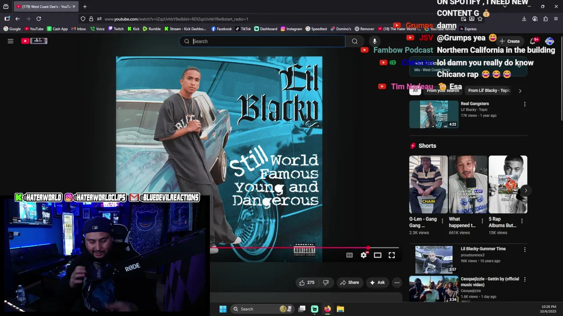Screen dimensions: 563x316
Task: Open Instagram bookmark
Action: pyautogui.click(x=291, y=29)
